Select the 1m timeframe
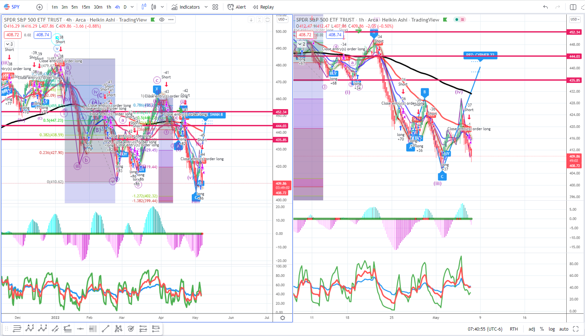The image size is (585, 336). 55,7
